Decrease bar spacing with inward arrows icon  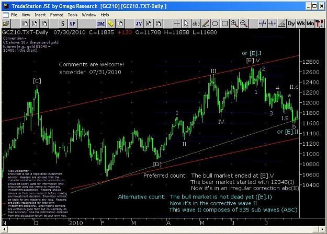[272, 24]
